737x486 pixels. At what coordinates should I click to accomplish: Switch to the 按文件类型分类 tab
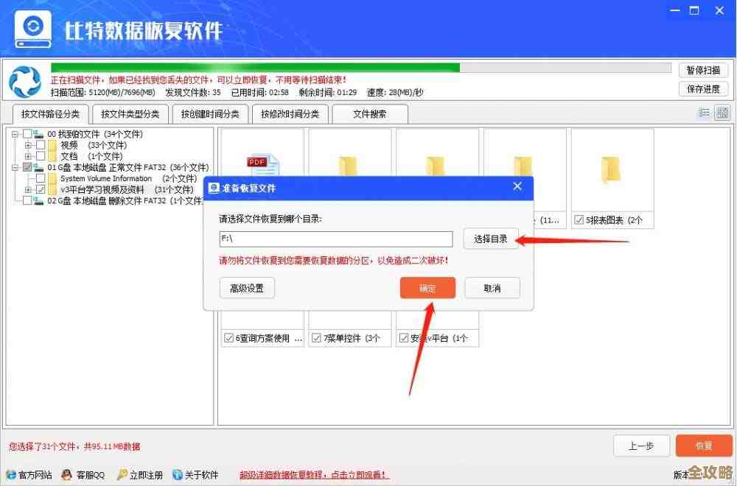coord(130,113)
